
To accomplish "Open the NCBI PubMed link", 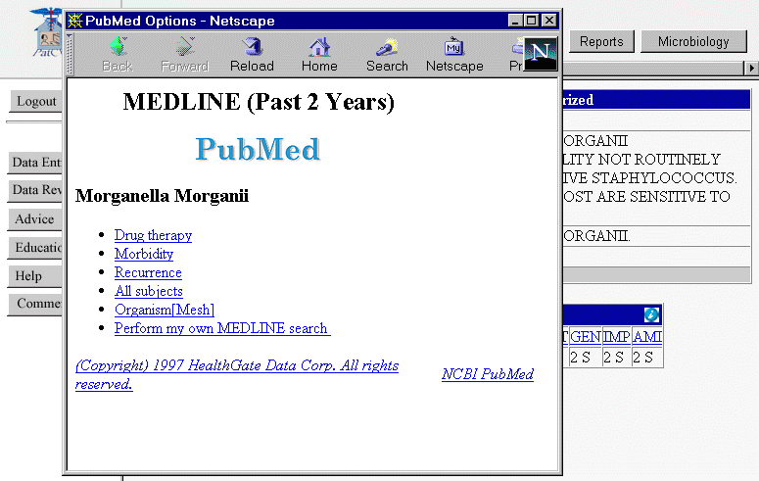I will click(x=488, y=374).
